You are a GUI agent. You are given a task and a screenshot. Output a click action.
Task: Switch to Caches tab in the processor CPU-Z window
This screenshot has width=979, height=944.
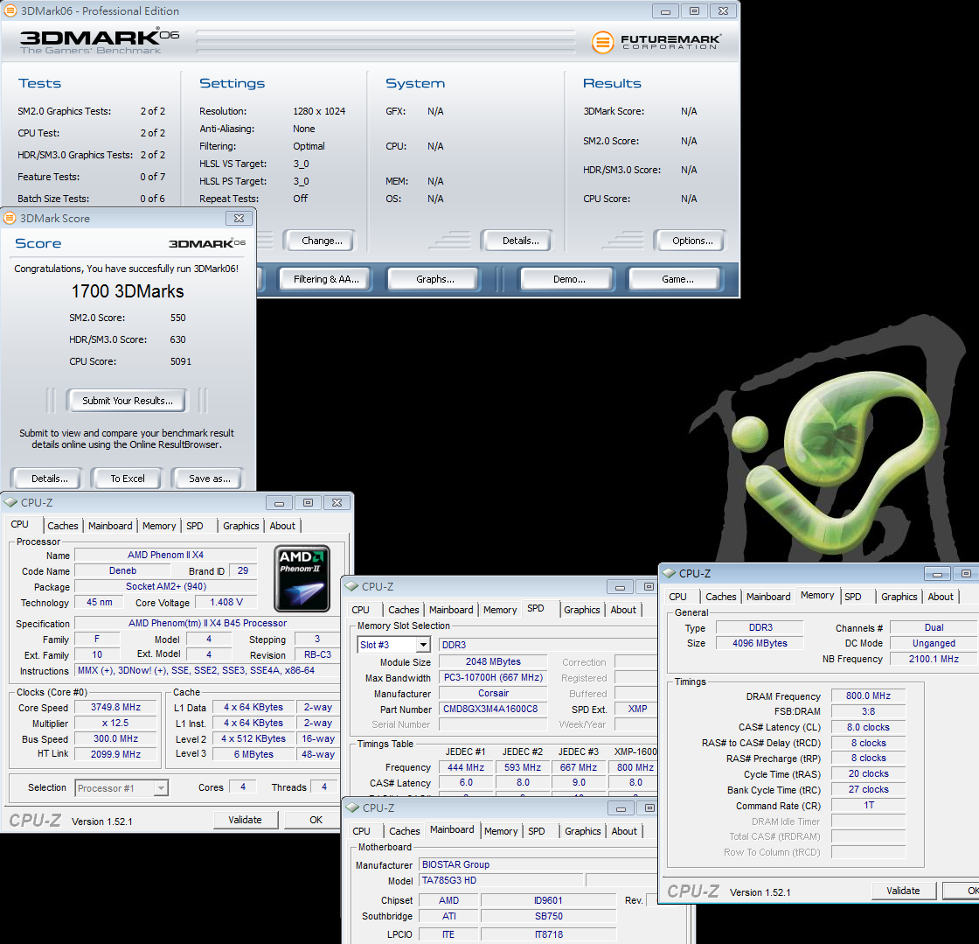point(62,526)
